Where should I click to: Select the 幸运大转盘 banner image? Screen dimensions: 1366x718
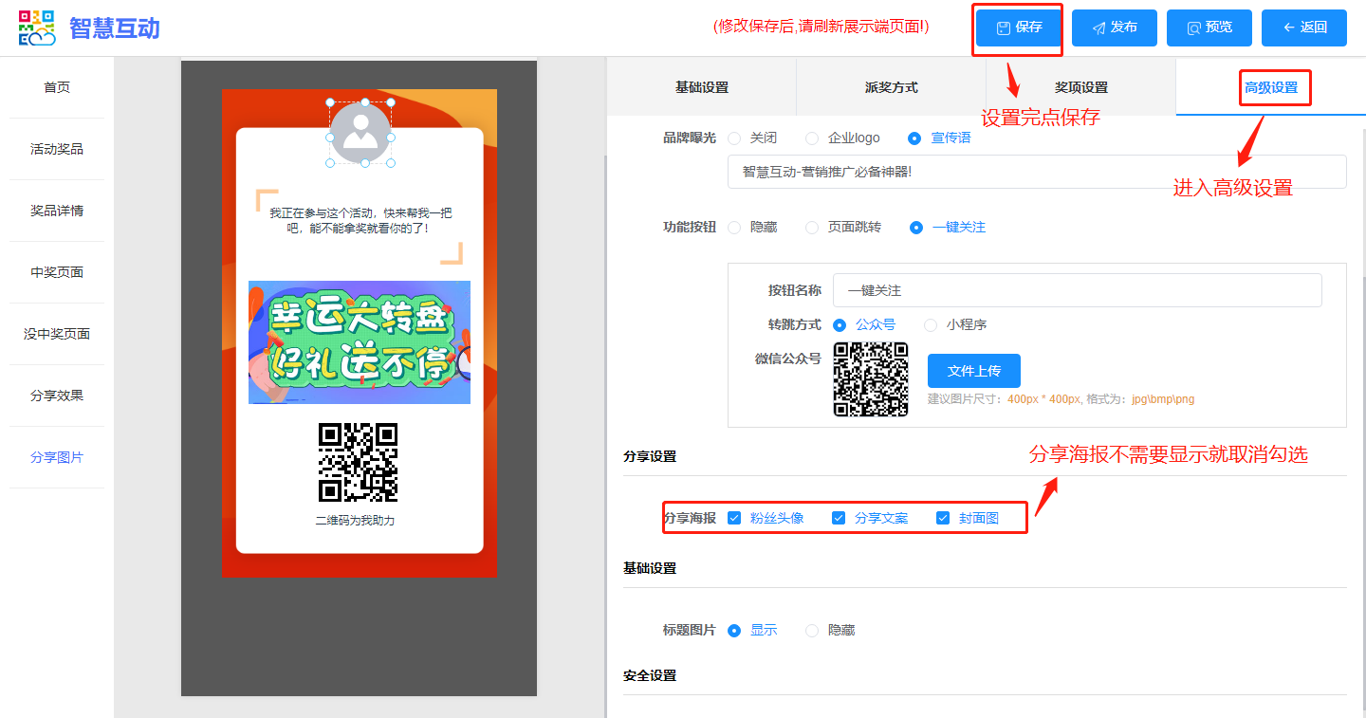point(359,342)
